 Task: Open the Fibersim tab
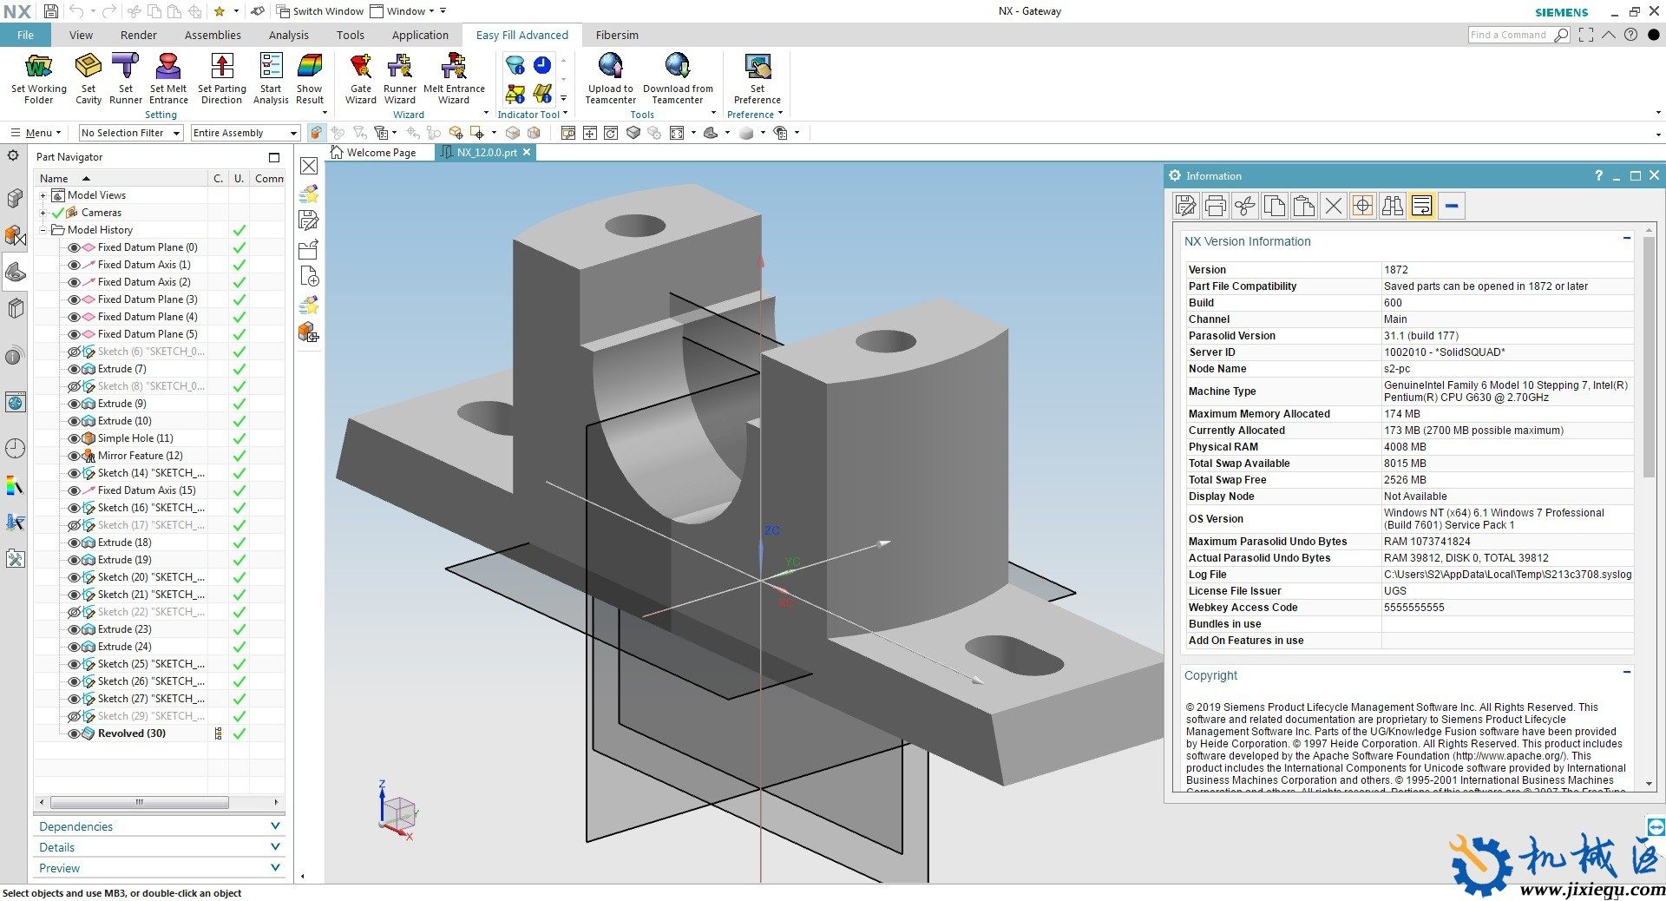coord(617,35)
